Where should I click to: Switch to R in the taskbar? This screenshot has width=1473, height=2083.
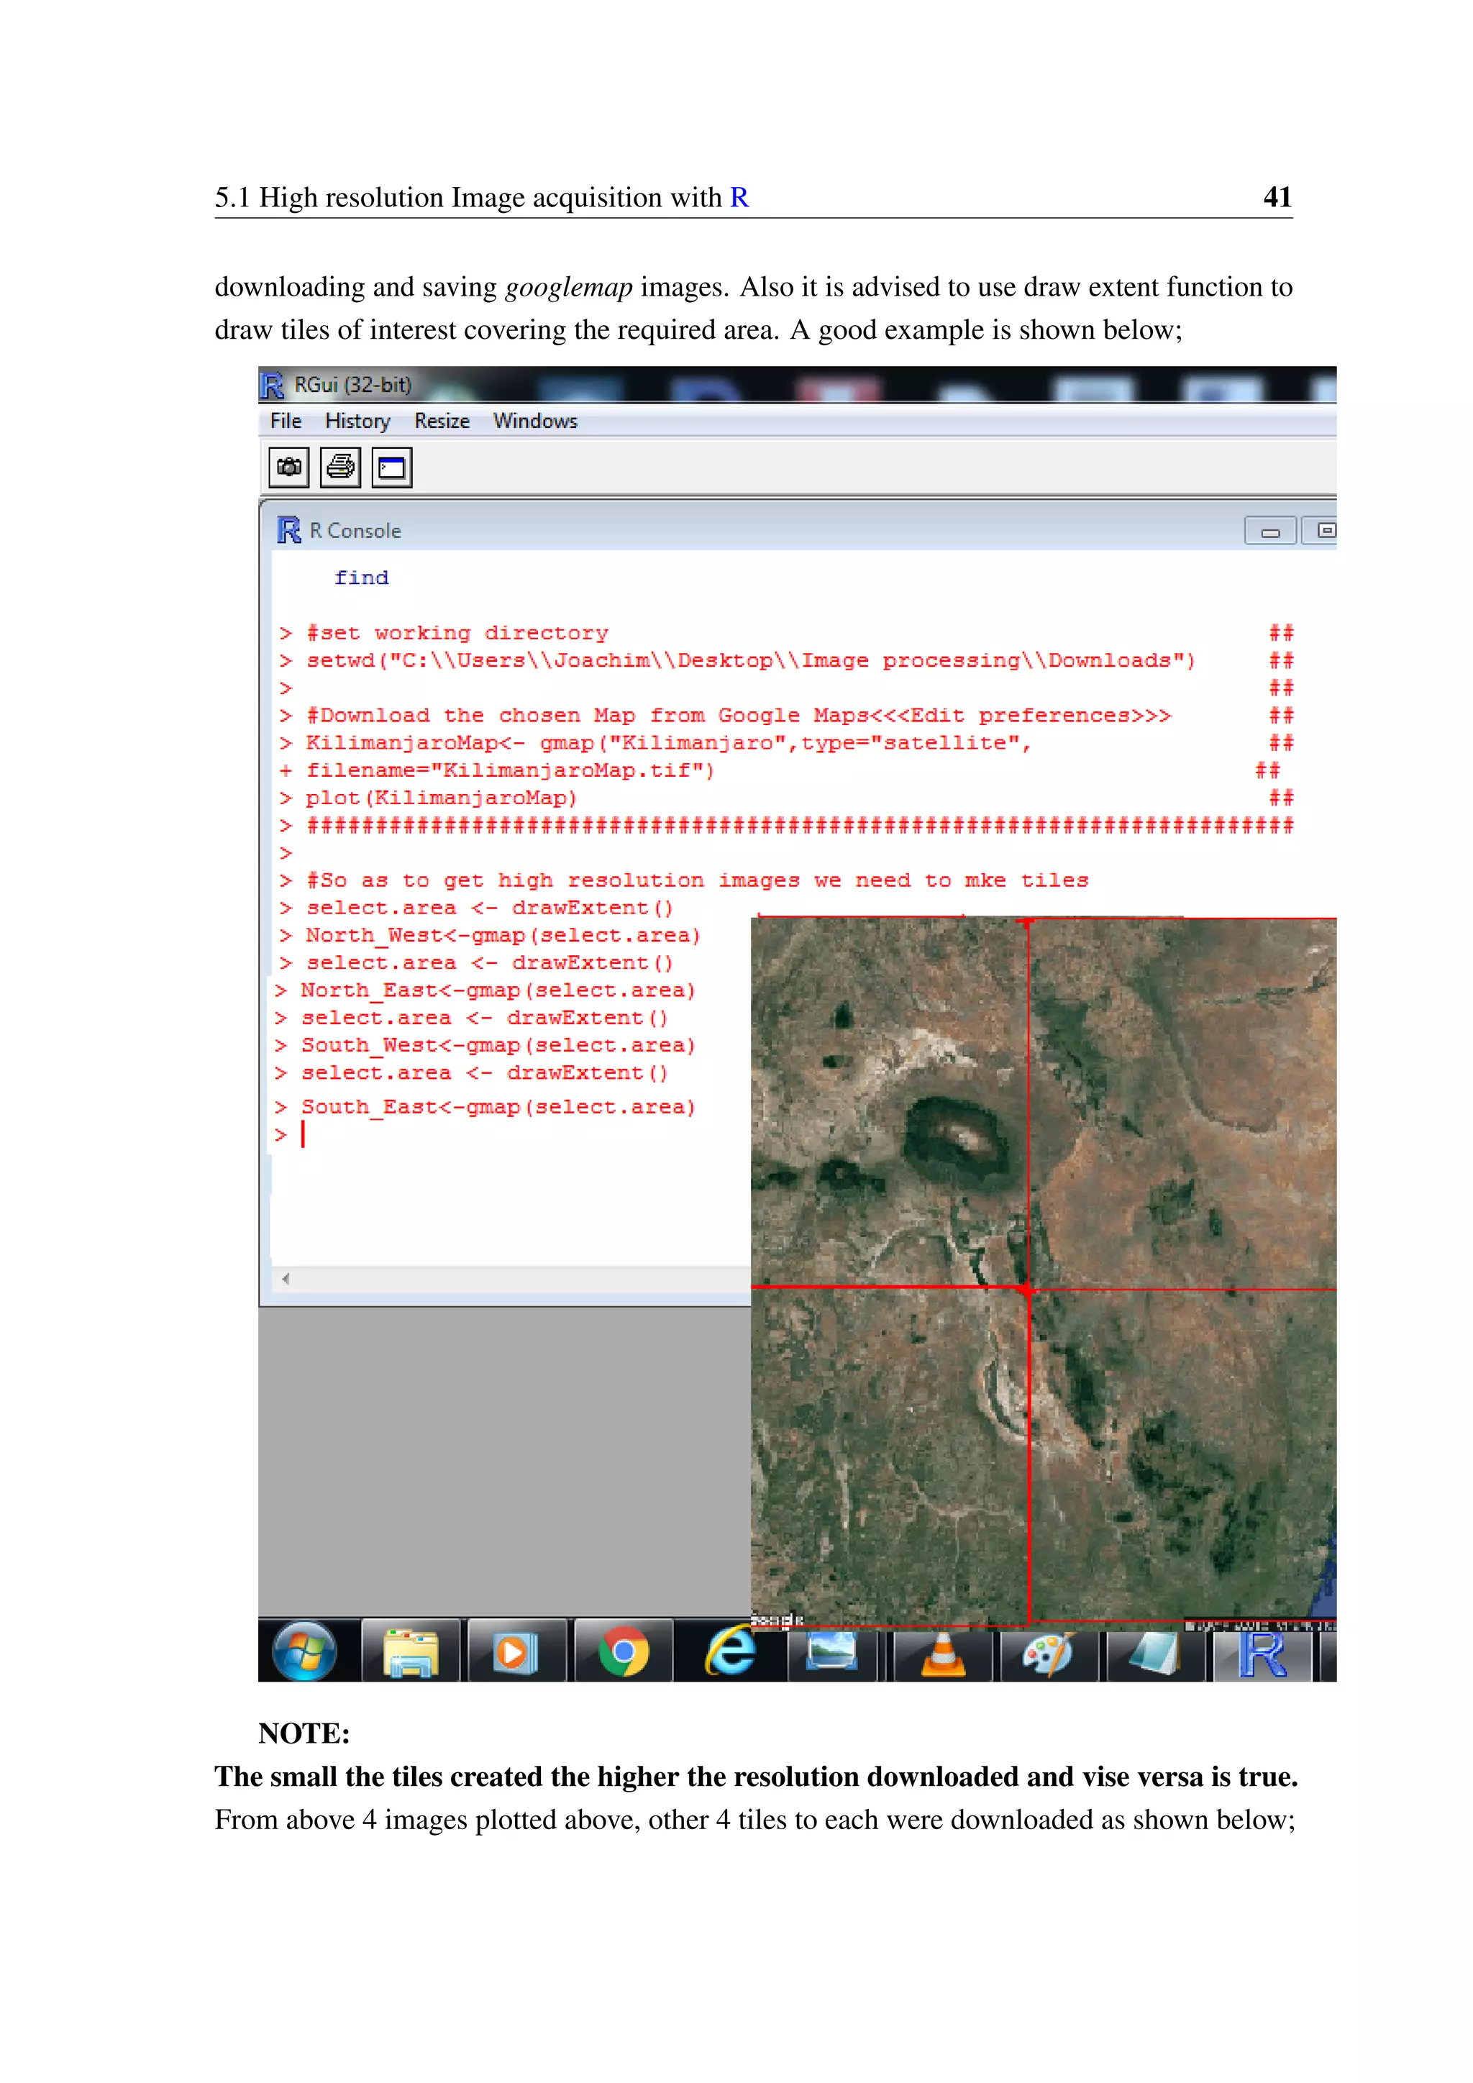[1264, 1654]
